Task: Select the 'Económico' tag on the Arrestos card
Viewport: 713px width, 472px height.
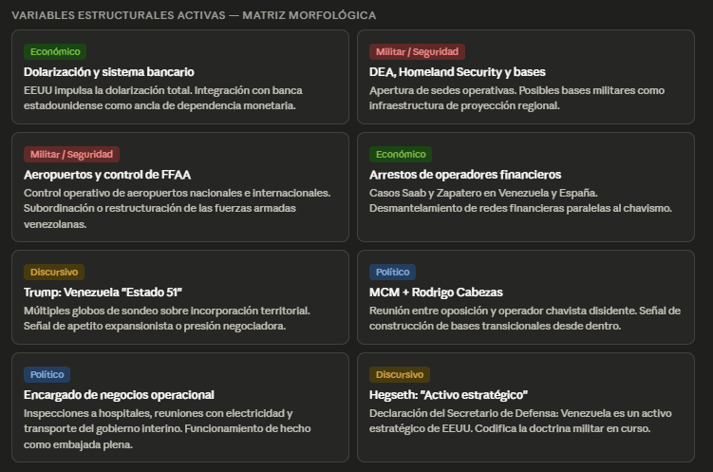Action: click(x=401, y=155)
